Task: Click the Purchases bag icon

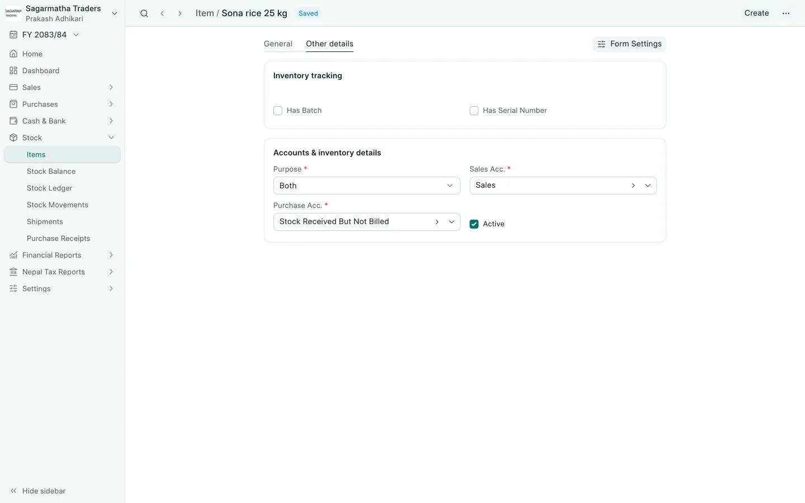Action: click(x=13, y=104)
